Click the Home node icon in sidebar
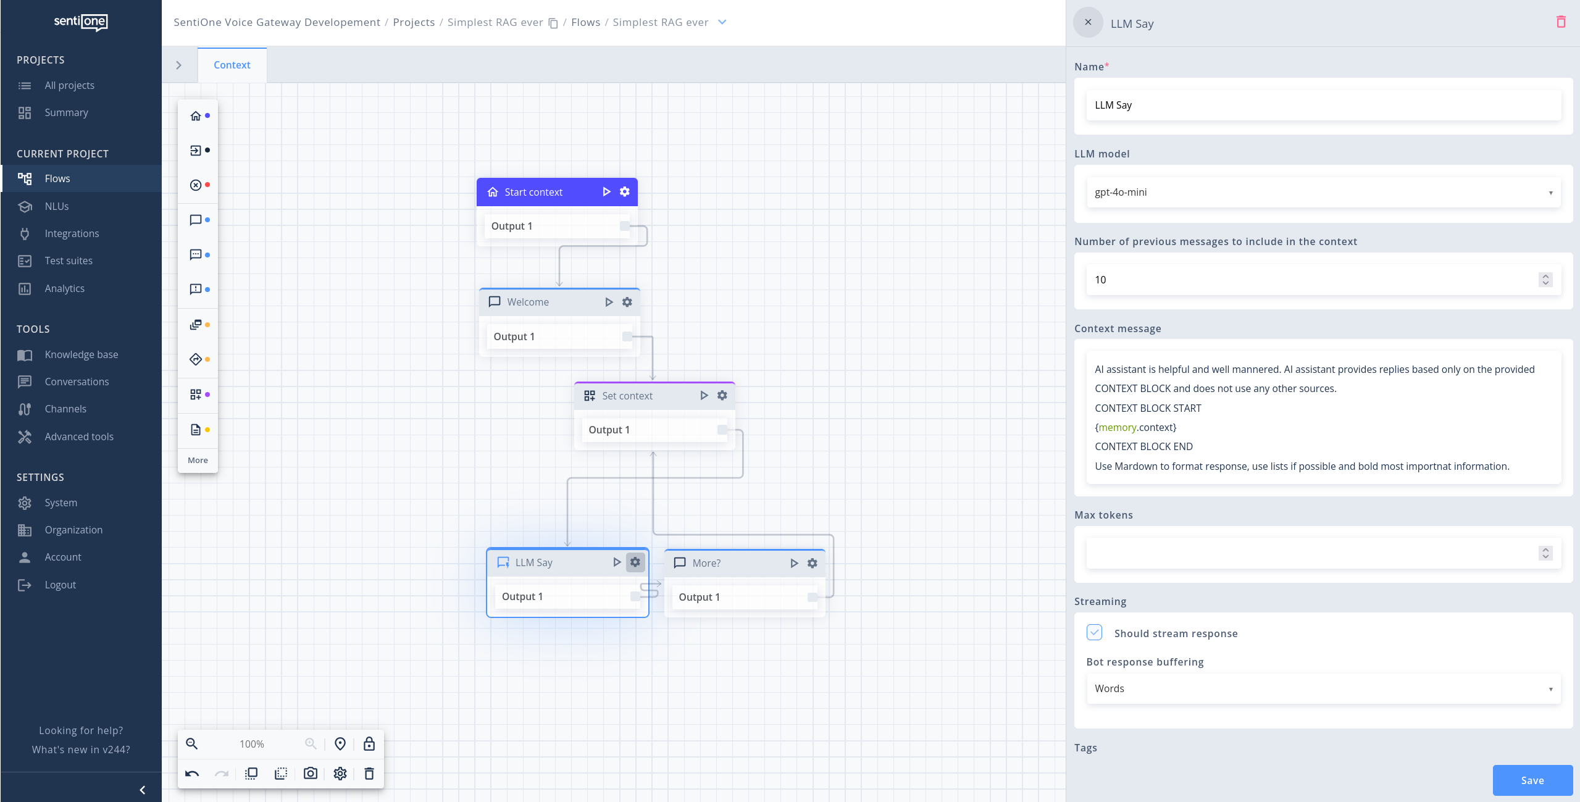Screen dimensions: 1580x802 (x=196, y=115)
